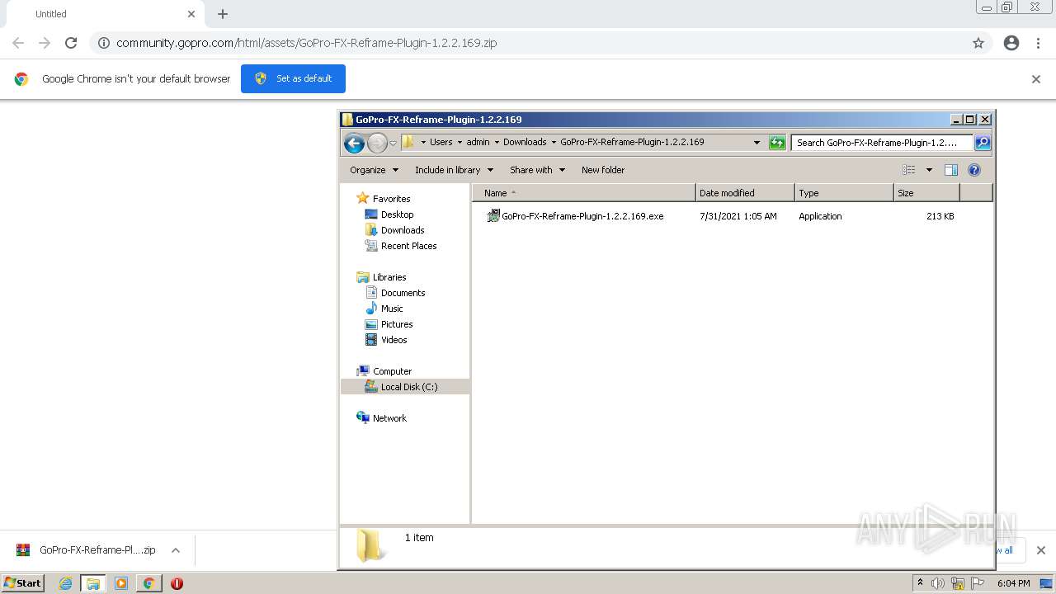This screenshot has height=594, width=1056.
Task: Open network tray icon
Action: [958, 583]
